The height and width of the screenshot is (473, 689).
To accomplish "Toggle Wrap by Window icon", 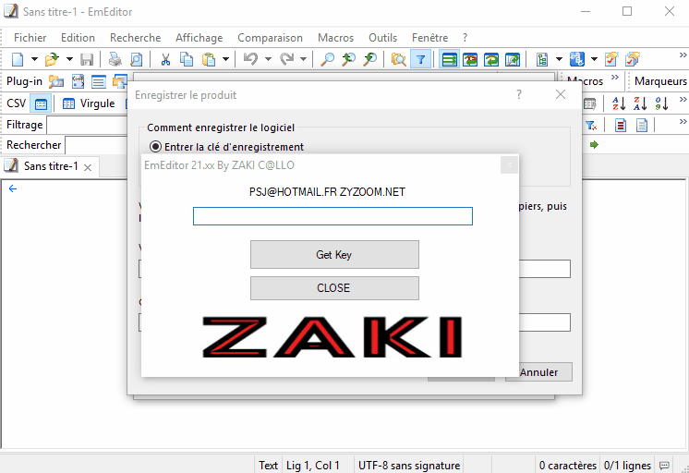I will 491,59.
